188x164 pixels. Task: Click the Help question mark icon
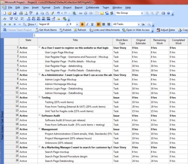(x=169, y=13)
